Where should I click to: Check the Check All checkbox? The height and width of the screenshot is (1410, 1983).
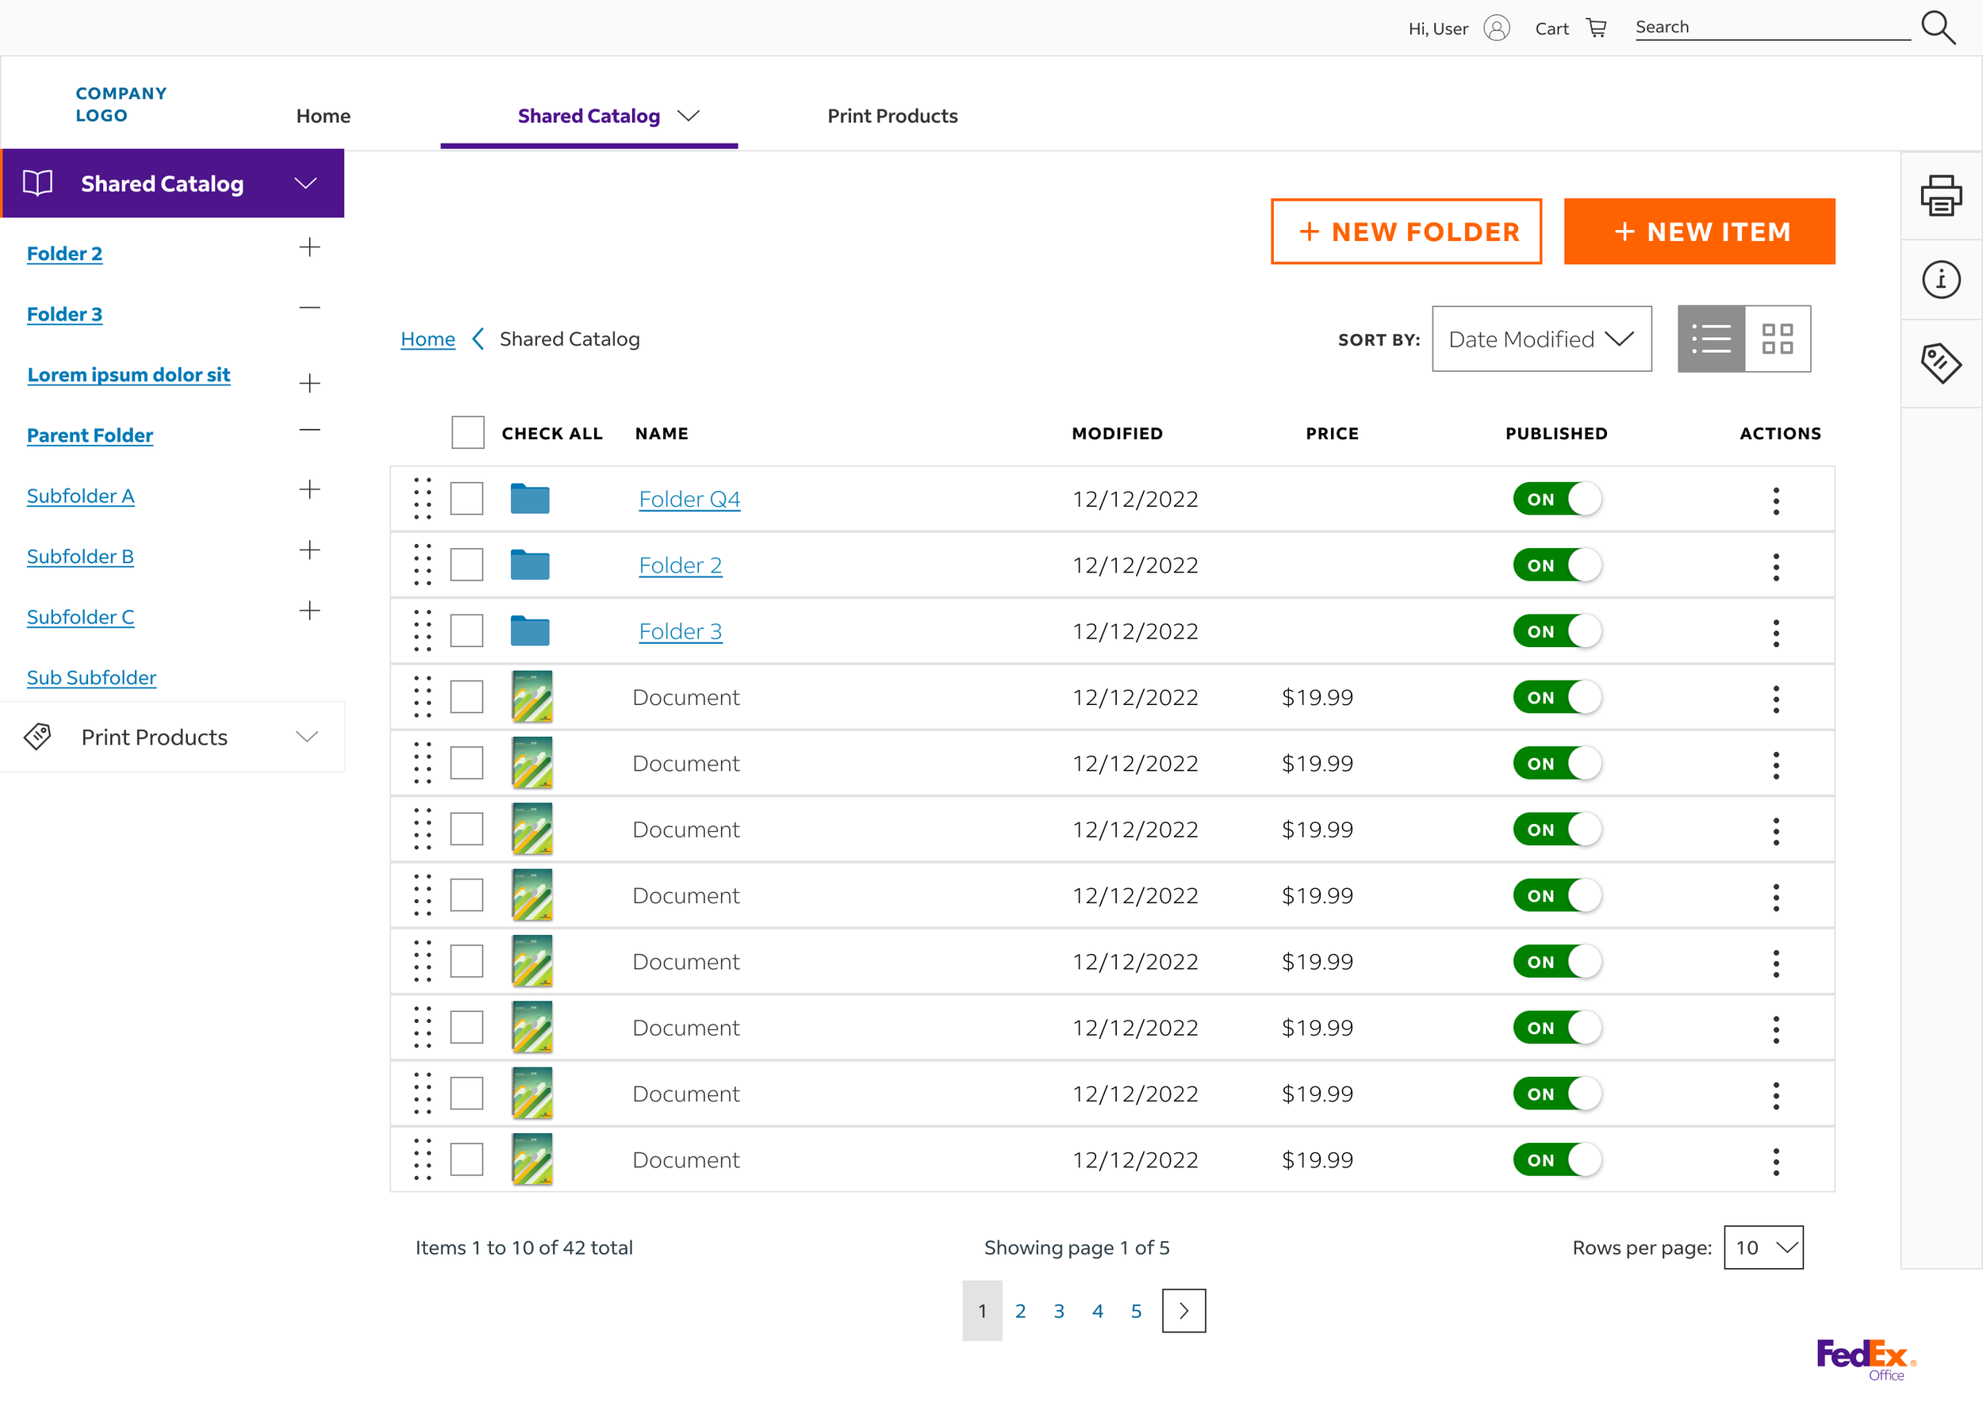pos(468,432)
